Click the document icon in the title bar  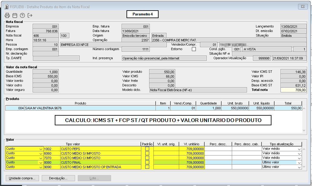click(6, 7)
